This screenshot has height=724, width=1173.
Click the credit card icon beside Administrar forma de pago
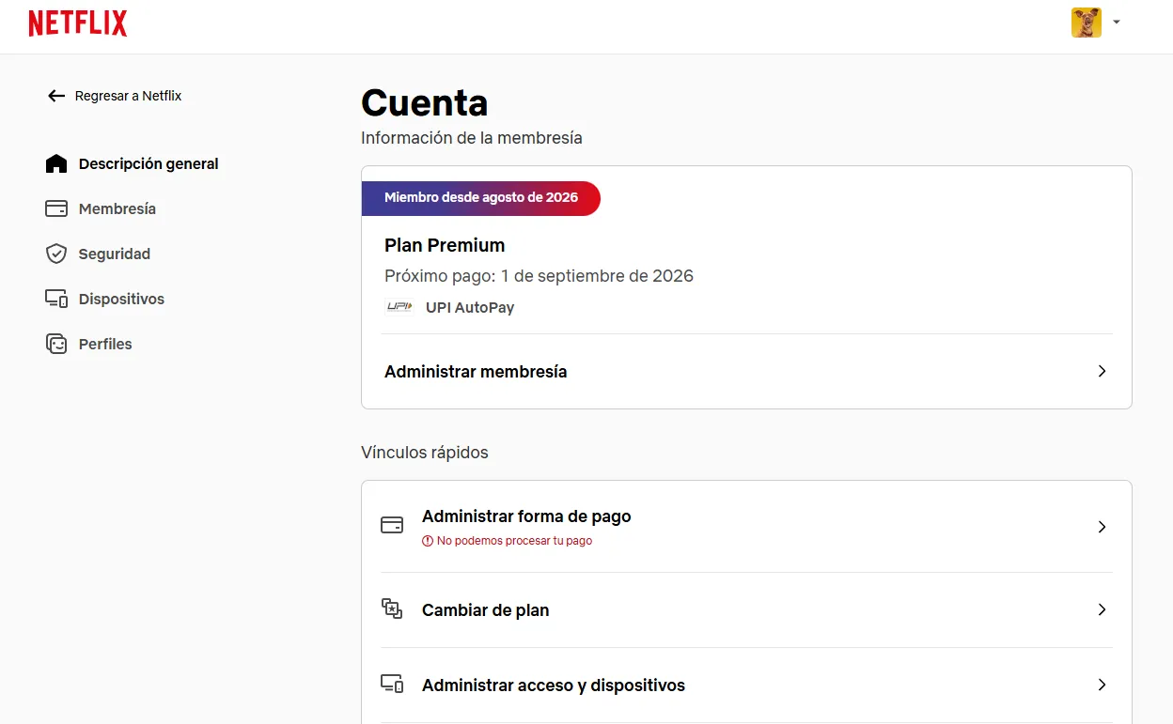(392, 525)
